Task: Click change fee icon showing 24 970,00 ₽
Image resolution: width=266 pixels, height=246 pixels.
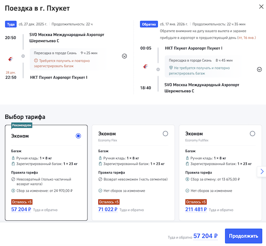Action: click(13, 191)
